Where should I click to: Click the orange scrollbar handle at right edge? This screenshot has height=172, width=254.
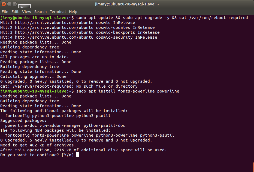click(253, 167)
